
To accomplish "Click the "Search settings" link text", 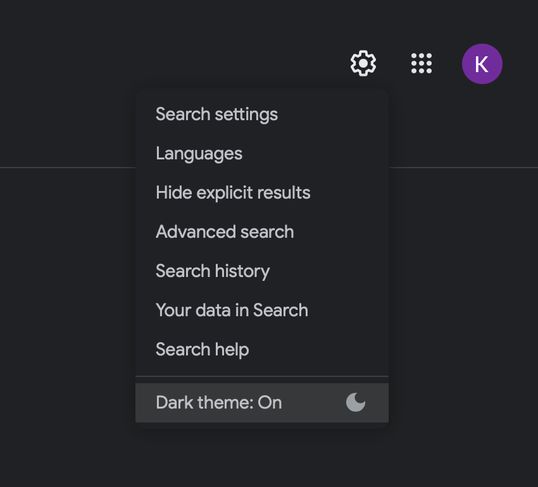I will click(x=216, y=114).
